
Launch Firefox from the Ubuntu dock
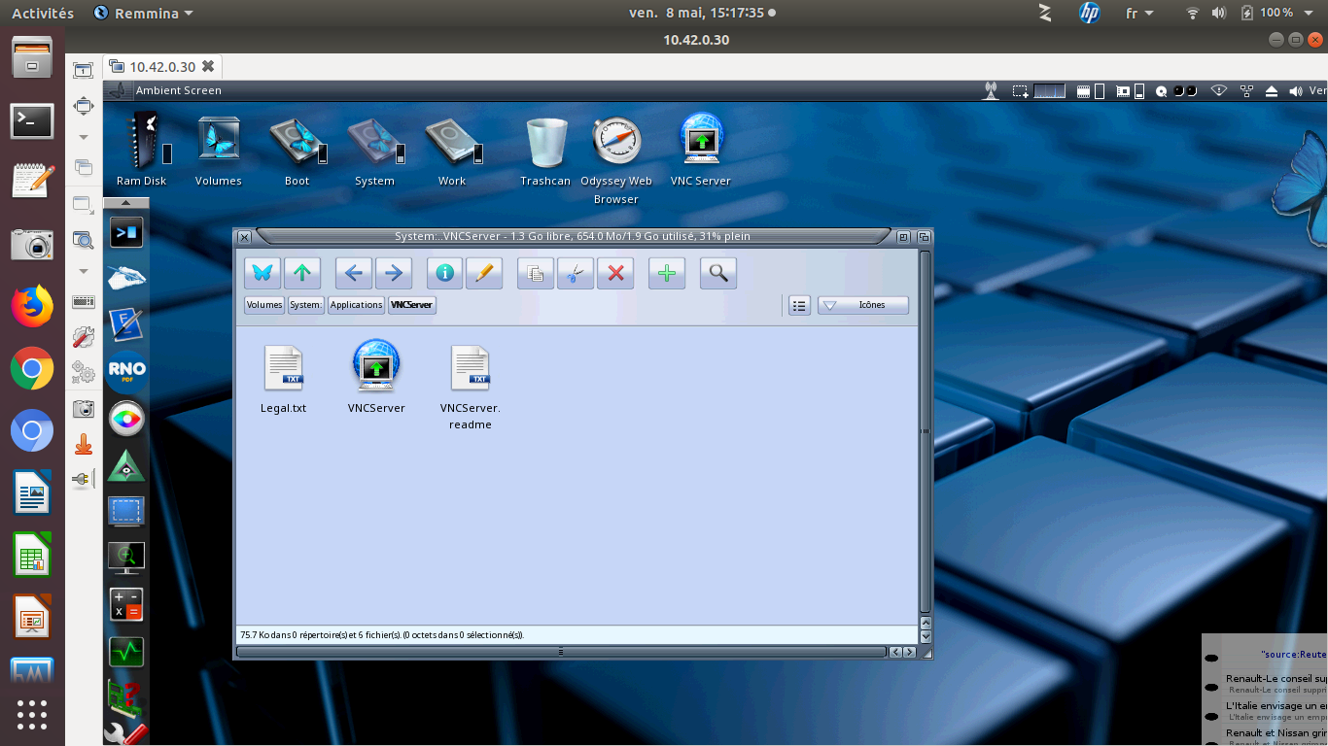(32, 307)
